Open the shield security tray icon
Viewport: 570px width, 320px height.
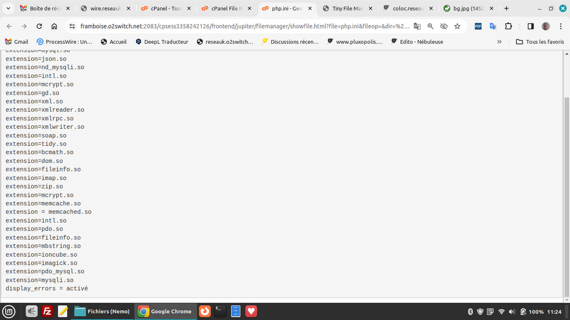(480, 311)
